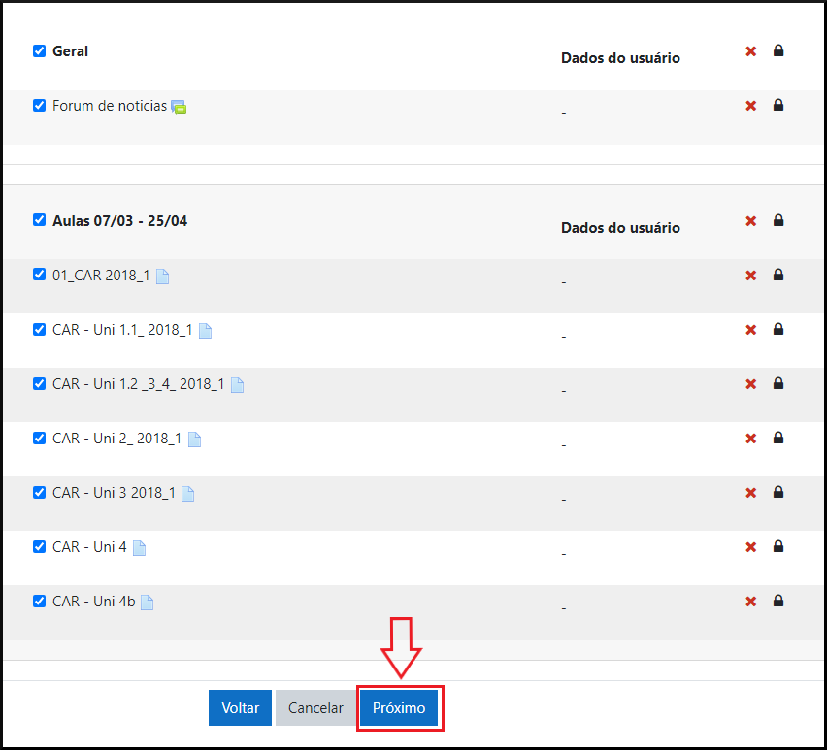Screen dimensions: 827x750
Task: Click the lock icon for CAR - Uni 3 2018_1
Action: 777,493
